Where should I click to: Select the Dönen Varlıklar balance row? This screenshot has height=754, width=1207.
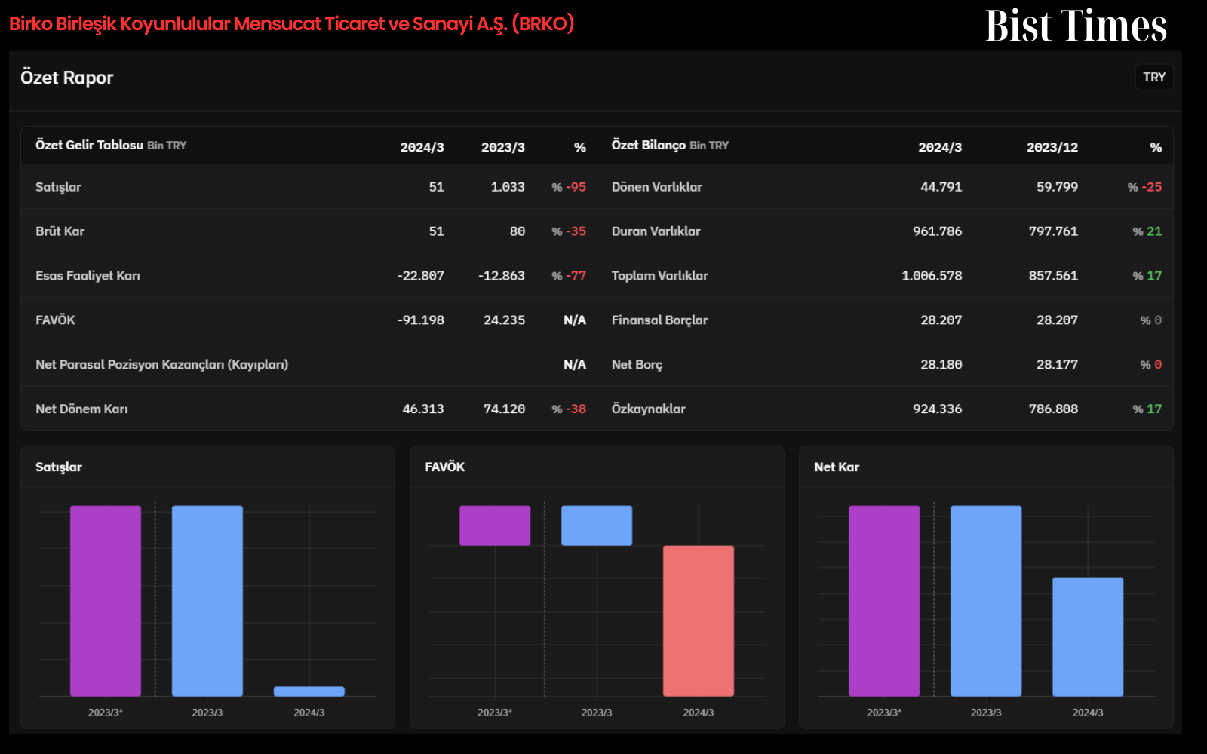click(886, 187)
